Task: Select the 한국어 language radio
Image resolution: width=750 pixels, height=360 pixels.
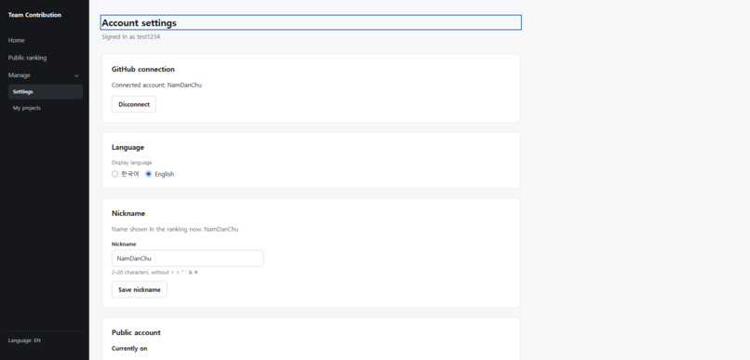Action: [x=114, y=174]
